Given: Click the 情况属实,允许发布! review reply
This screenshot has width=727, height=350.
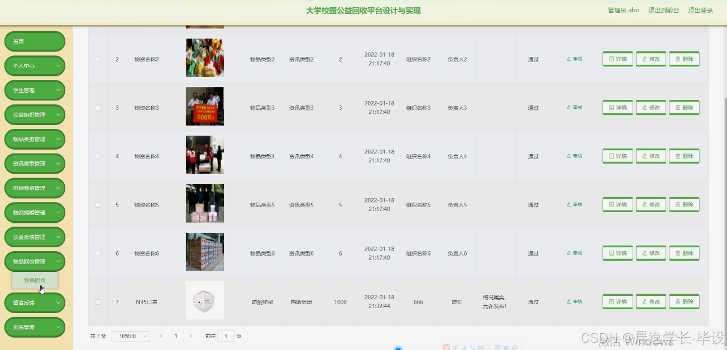Looking at the screenshot, I should [495, 302].
